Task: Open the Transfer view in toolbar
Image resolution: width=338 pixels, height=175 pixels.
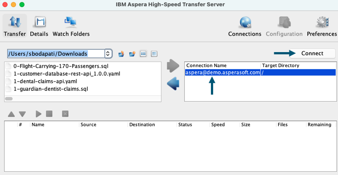Action: tap(15, 26)
